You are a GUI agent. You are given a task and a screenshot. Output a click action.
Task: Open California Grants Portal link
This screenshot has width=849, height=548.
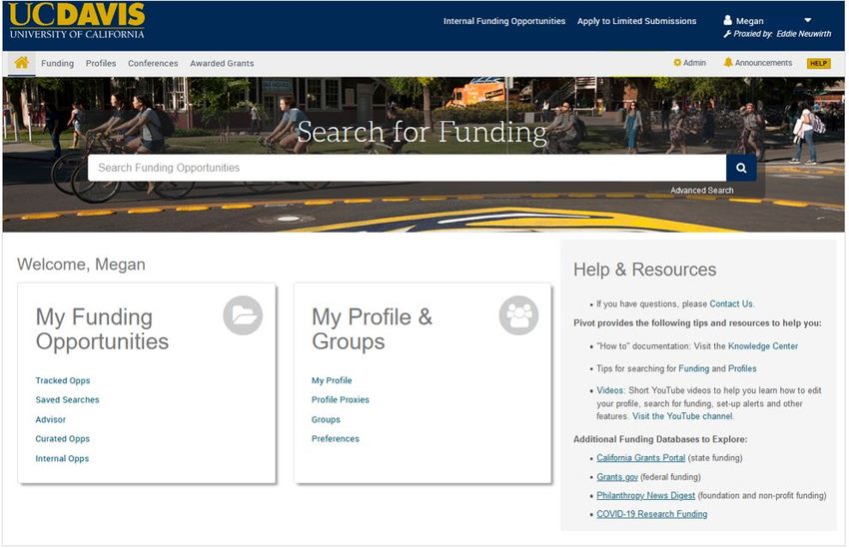[x=642, y=459]
